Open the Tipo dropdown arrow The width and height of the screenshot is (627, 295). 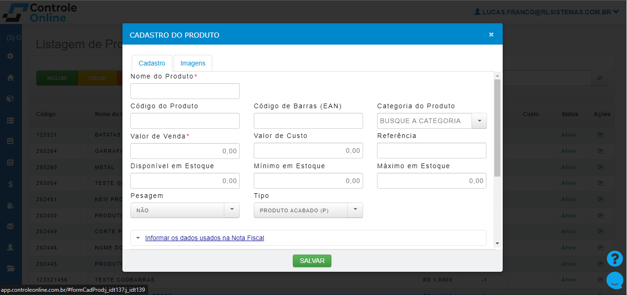click(x=355, y=210)
